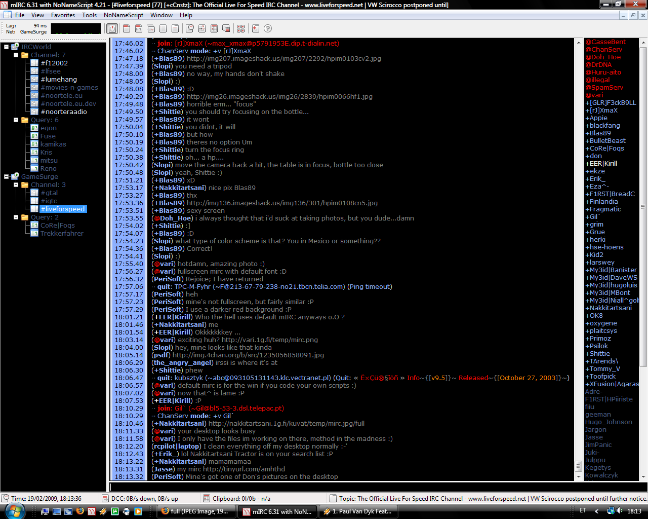Open the query window with egon
Screen dimensions: 648x519
click(49, 128)
